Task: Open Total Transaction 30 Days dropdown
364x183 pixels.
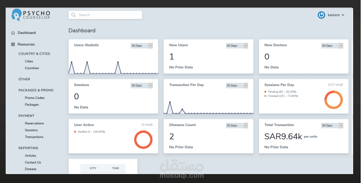Action: click(332, 126)
